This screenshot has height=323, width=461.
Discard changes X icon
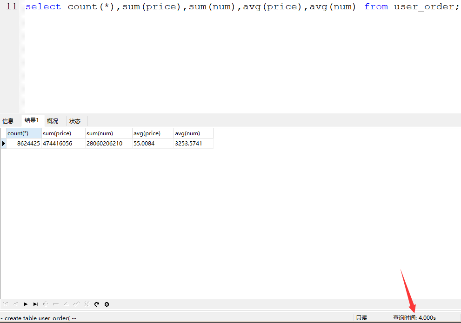(87, 304)
